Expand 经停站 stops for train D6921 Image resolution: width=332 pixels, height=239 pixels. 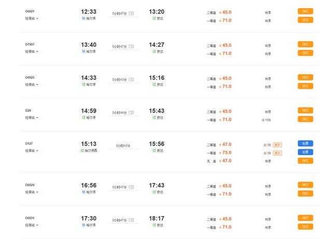32,19
